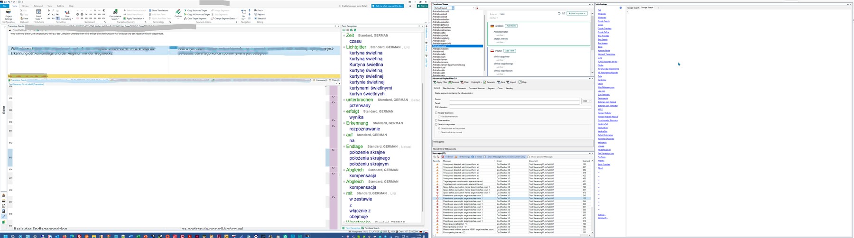This screenshot has height=238, width=854.
Task: Open Batch Tasks menu
Action: [x=38, y=15]
